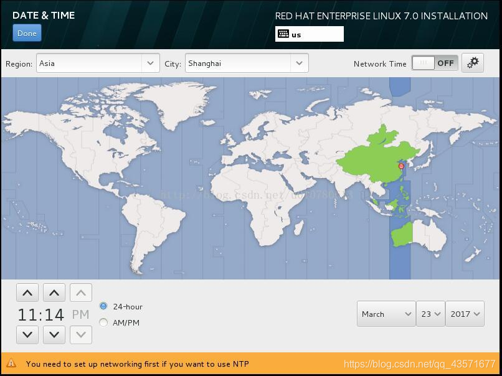Screen dimensions: 502x376
Task: Increase the minutes with up arrow
Action: tap(54, 293)
